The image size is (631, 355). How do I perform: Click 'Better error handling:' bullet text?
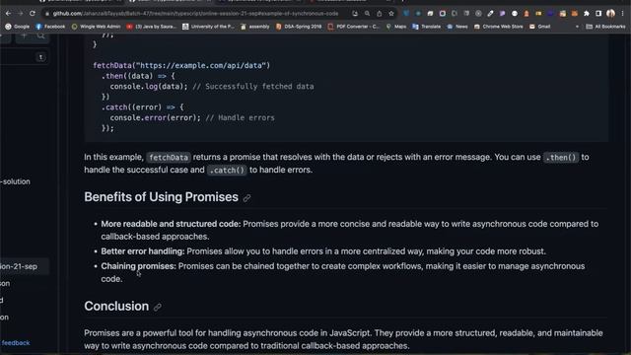[x=142, y=251]
